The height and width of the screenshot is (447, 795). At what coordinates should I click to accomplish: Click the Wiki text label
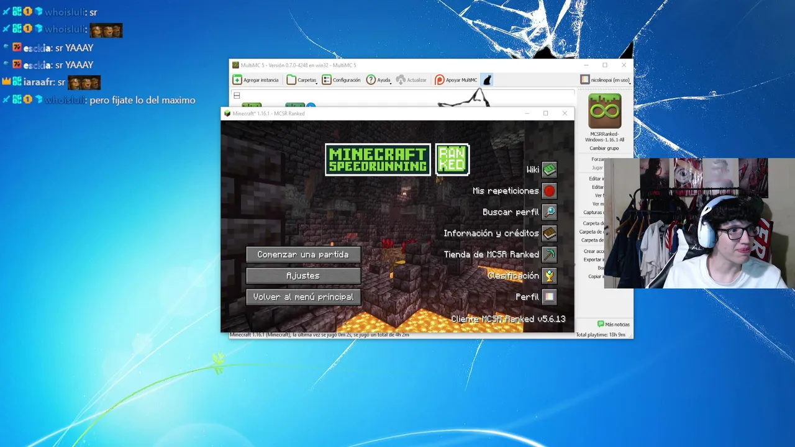[533, 169]
